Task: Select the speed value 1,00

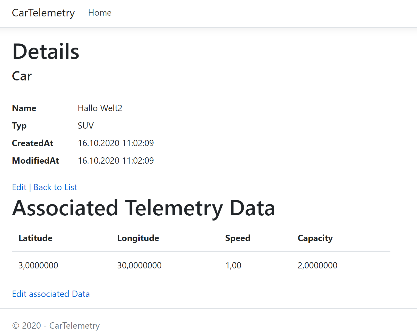Action: (233, 265)
